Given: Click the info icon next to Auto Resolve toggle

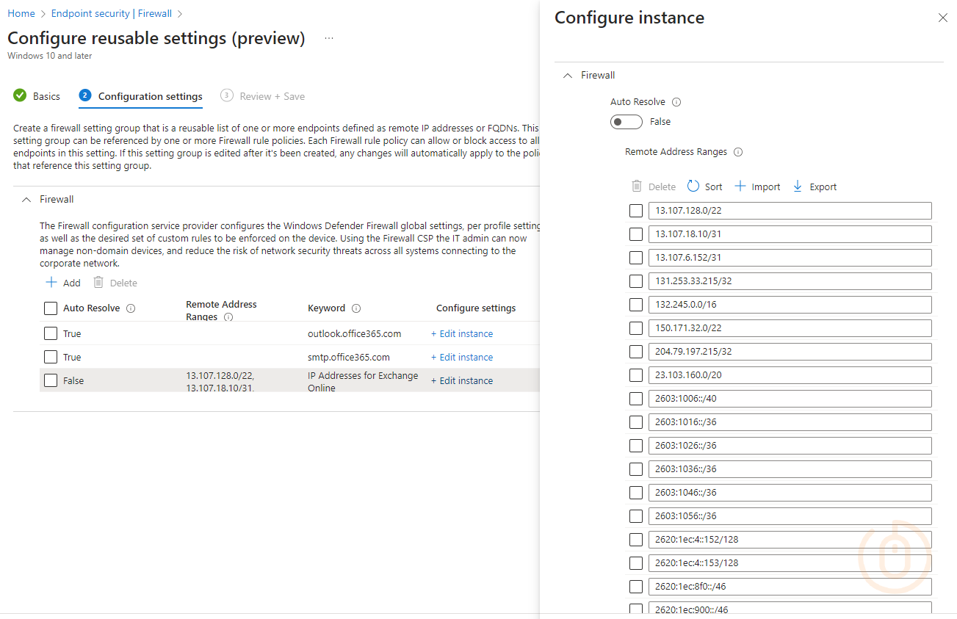Looking at the screenshot, I should 676,102.
